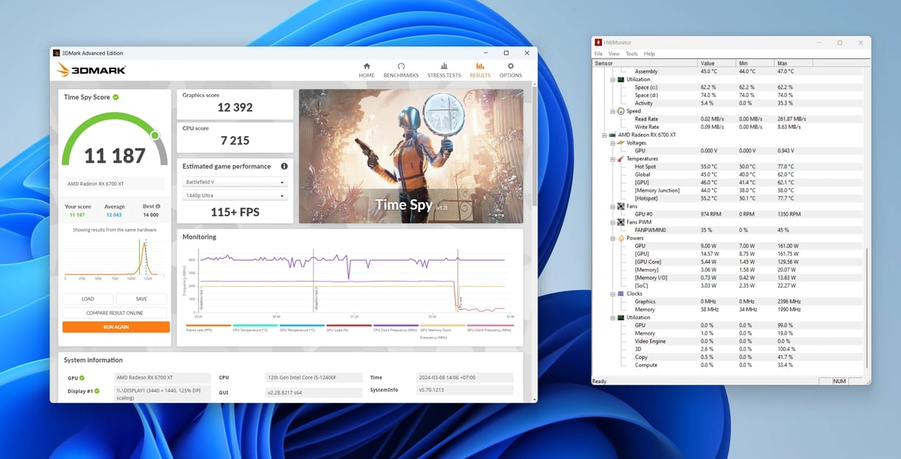Toggle GPU Clock Frequency legend series
Screen dimensions: 901x459
pyautogui.click(x=490, y=327)
